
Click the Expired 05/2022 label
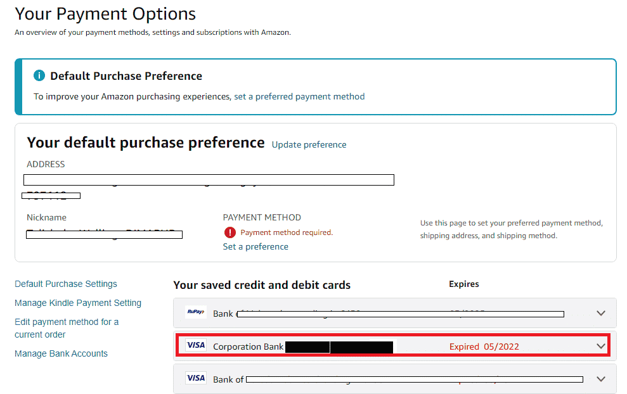pos(484,346)
